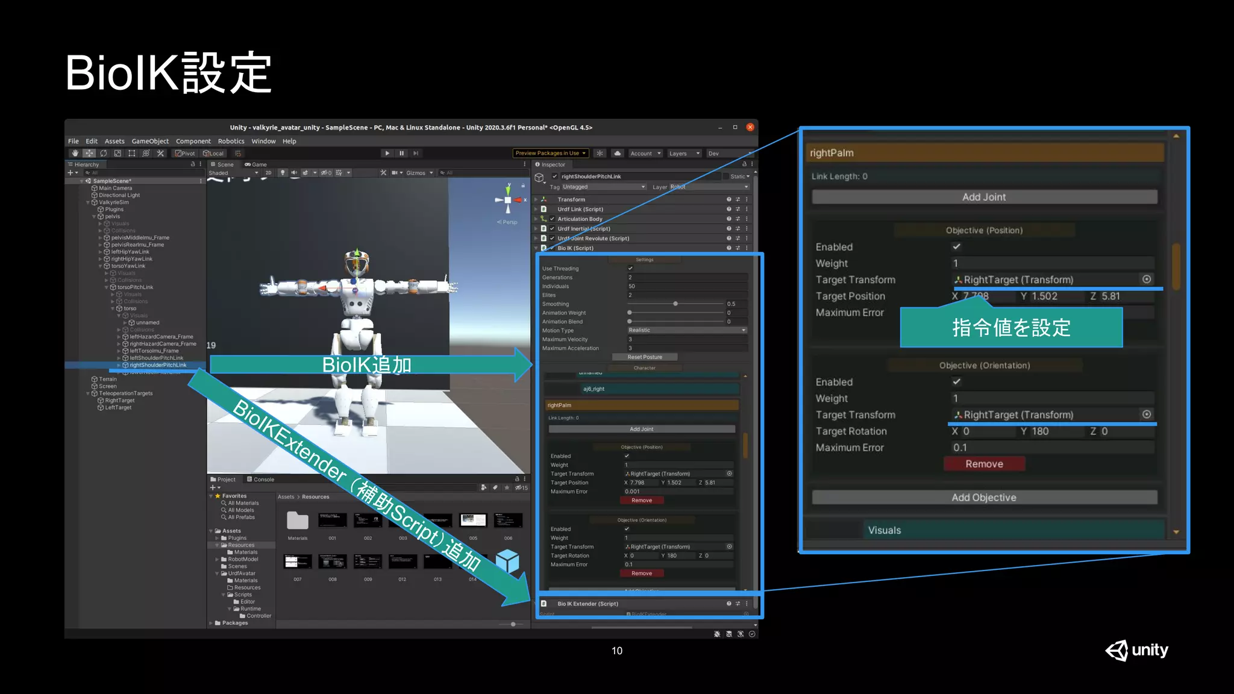Click the enlarged Add Objective button

[984, 498]
